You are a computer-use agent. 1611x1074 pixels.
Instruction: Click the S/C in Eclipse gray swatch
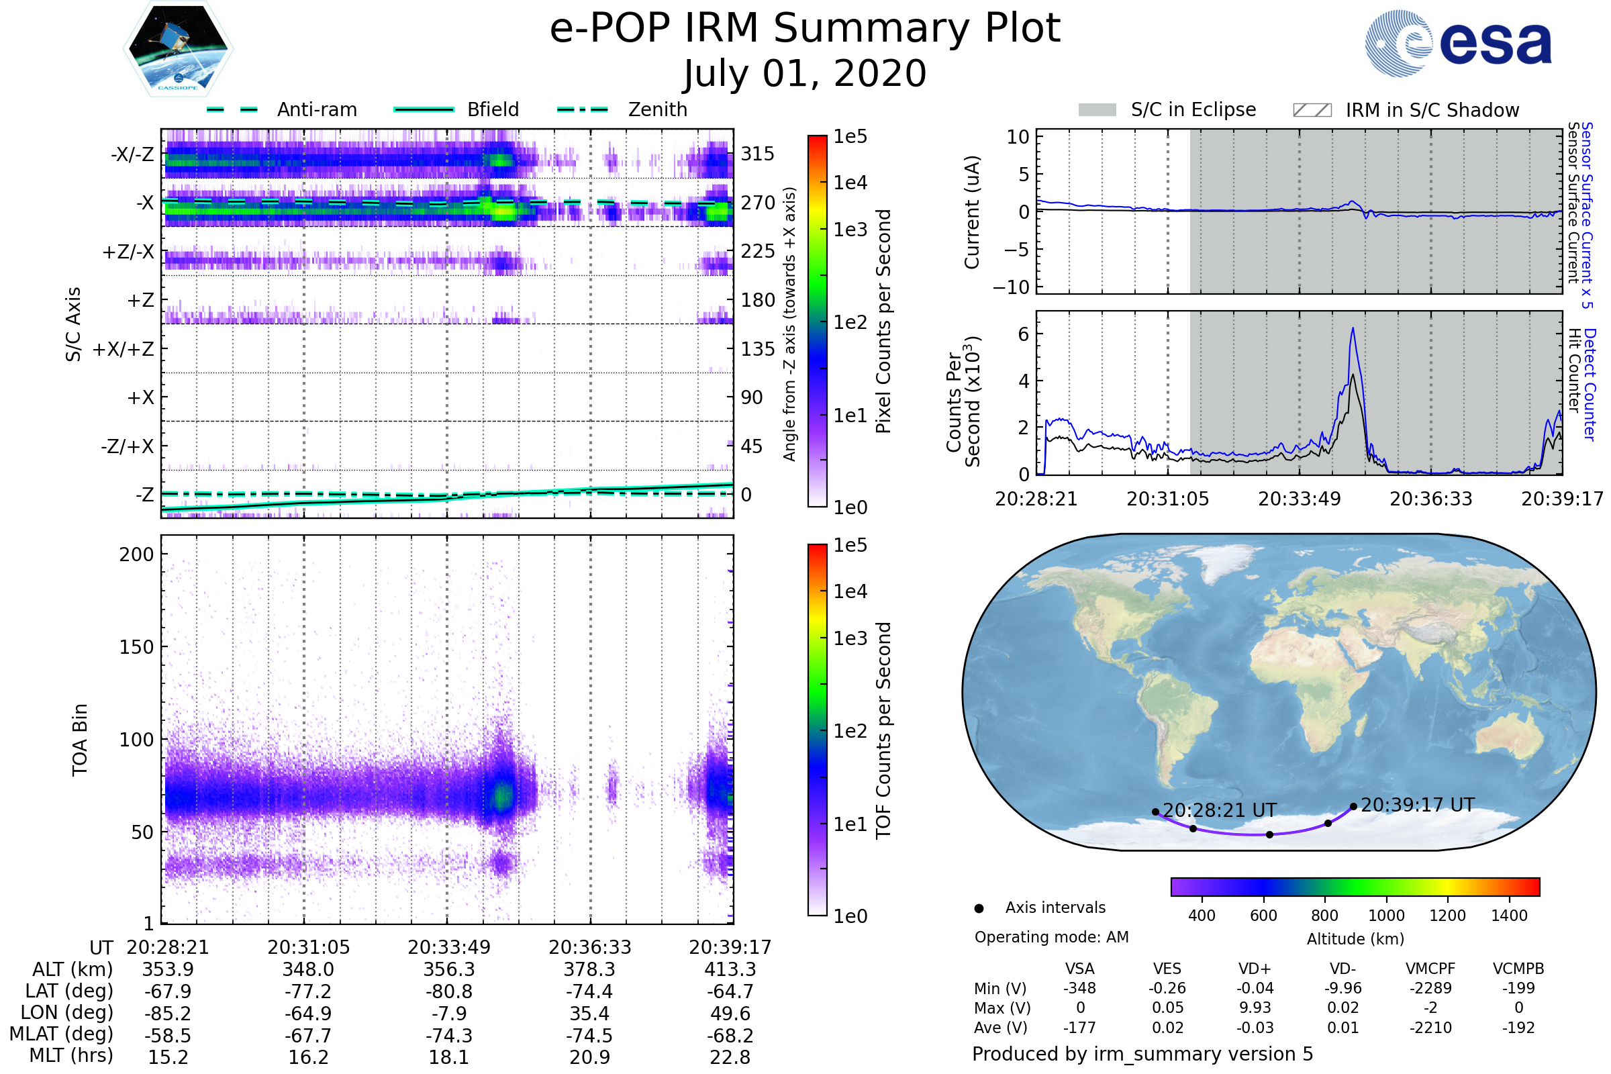tap(1097, 110)
